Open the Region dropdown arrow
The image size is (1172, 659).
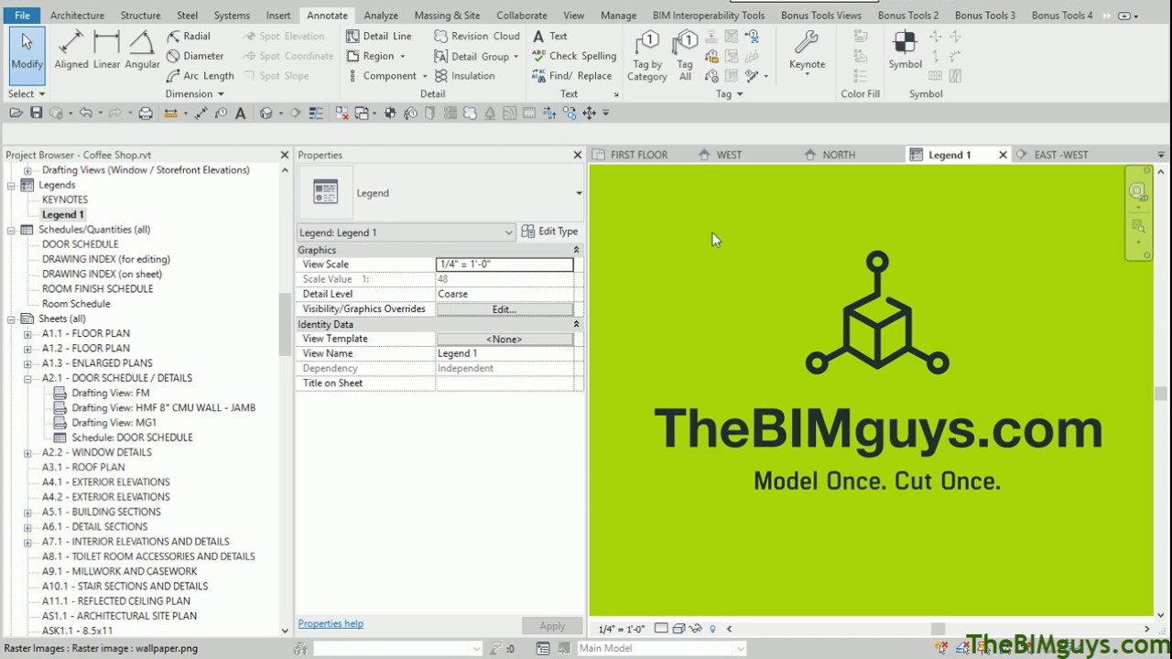(x=402, y=56)
